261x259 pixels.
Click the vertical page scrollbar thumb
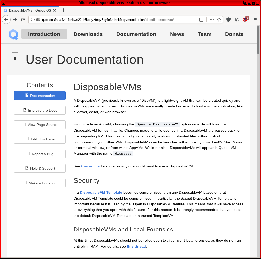[x=258, y=40]
